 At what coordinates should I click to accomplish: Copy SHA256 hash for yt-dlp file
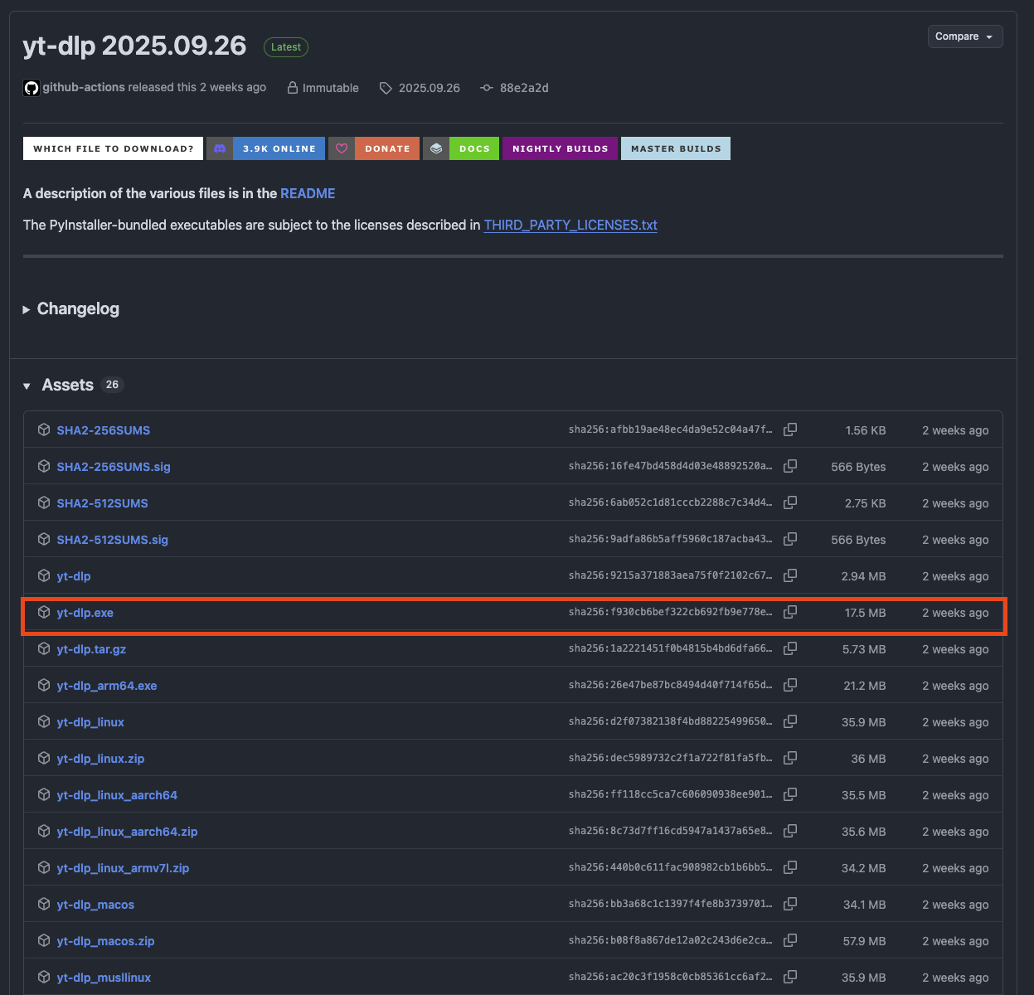coord(790,575)
